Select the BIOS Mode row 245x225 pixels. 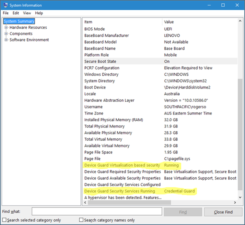pyautogui.click(x=160, y=29)
